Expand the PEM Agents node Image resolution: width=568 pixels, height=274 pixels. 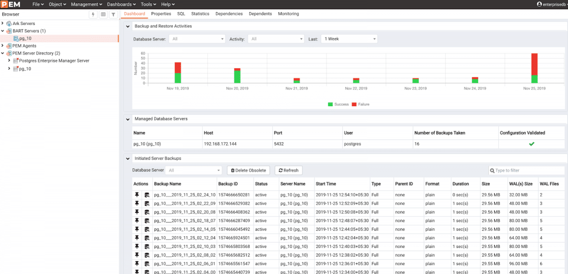[x=3, y=46]
